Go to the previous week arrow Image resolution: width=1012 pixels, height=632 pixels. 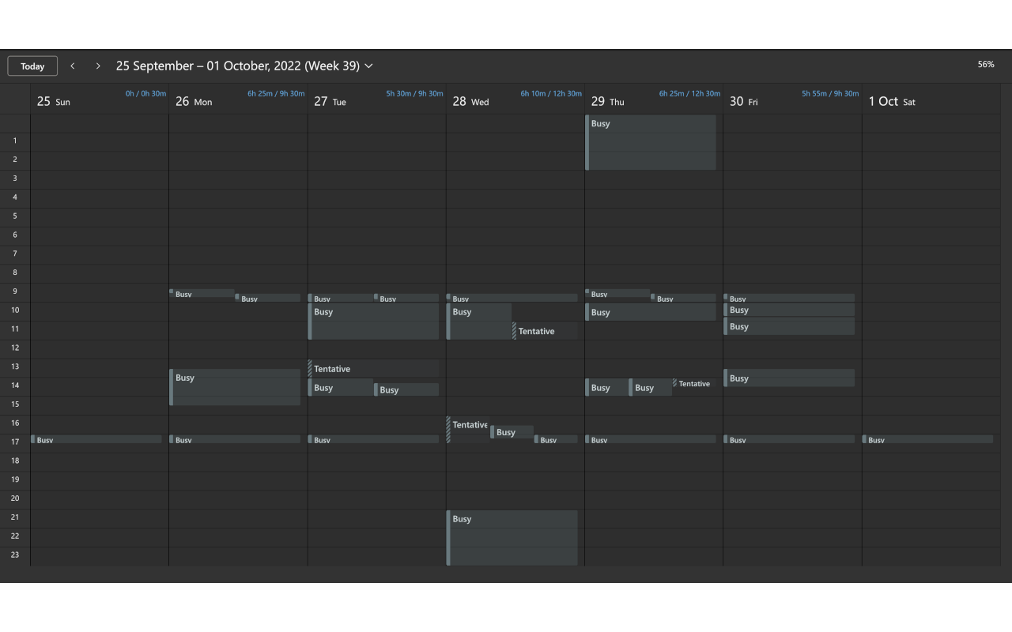pos(73,66)
